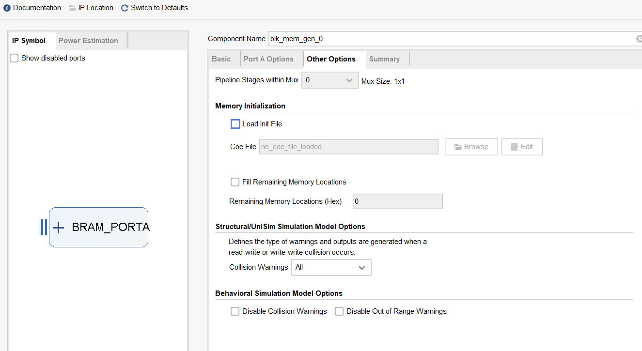Image resolution: width=642 pixels, height=351 pixels.
Task: Click the Coe File path field
Action: (349, 147)
